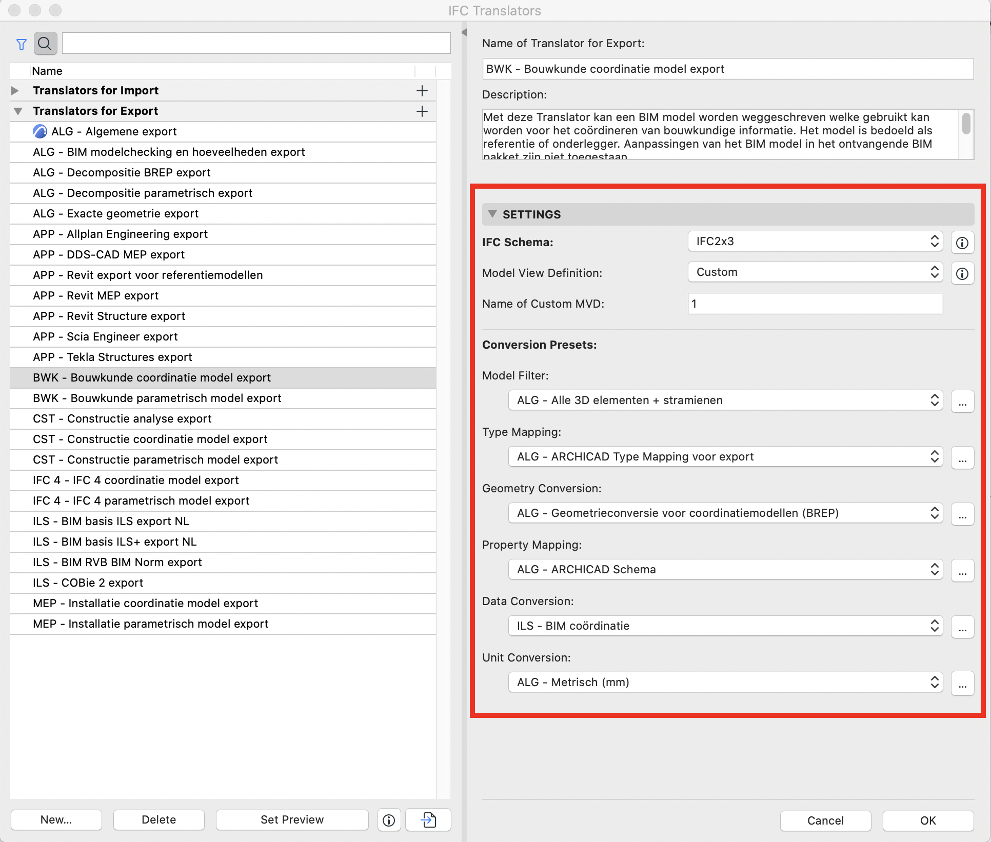Select APP - Scia Engineer export
The height and width of the screenshot is (842, 991).
coord(223,337)
